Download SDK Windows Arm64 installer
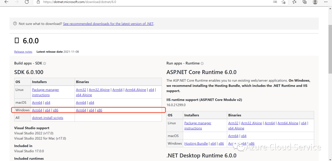This screenshot has width=332, height=161. 37,110
